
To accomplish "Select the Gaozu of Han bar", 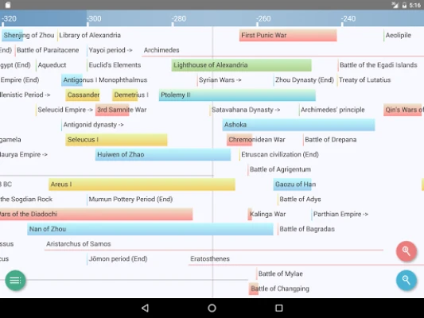I will coord(294,184).
